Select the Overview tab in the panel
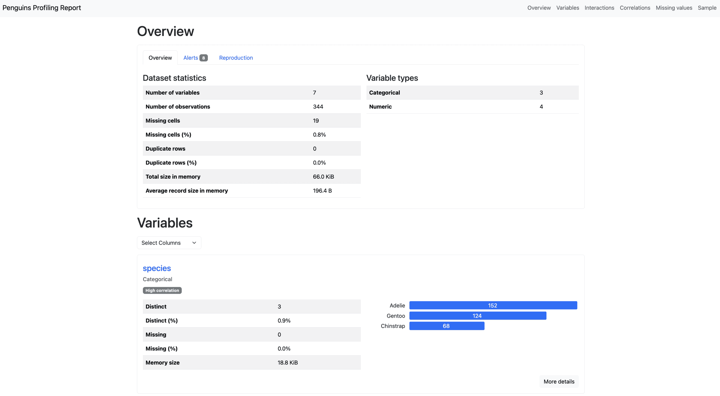 click(x=160, y=58)
